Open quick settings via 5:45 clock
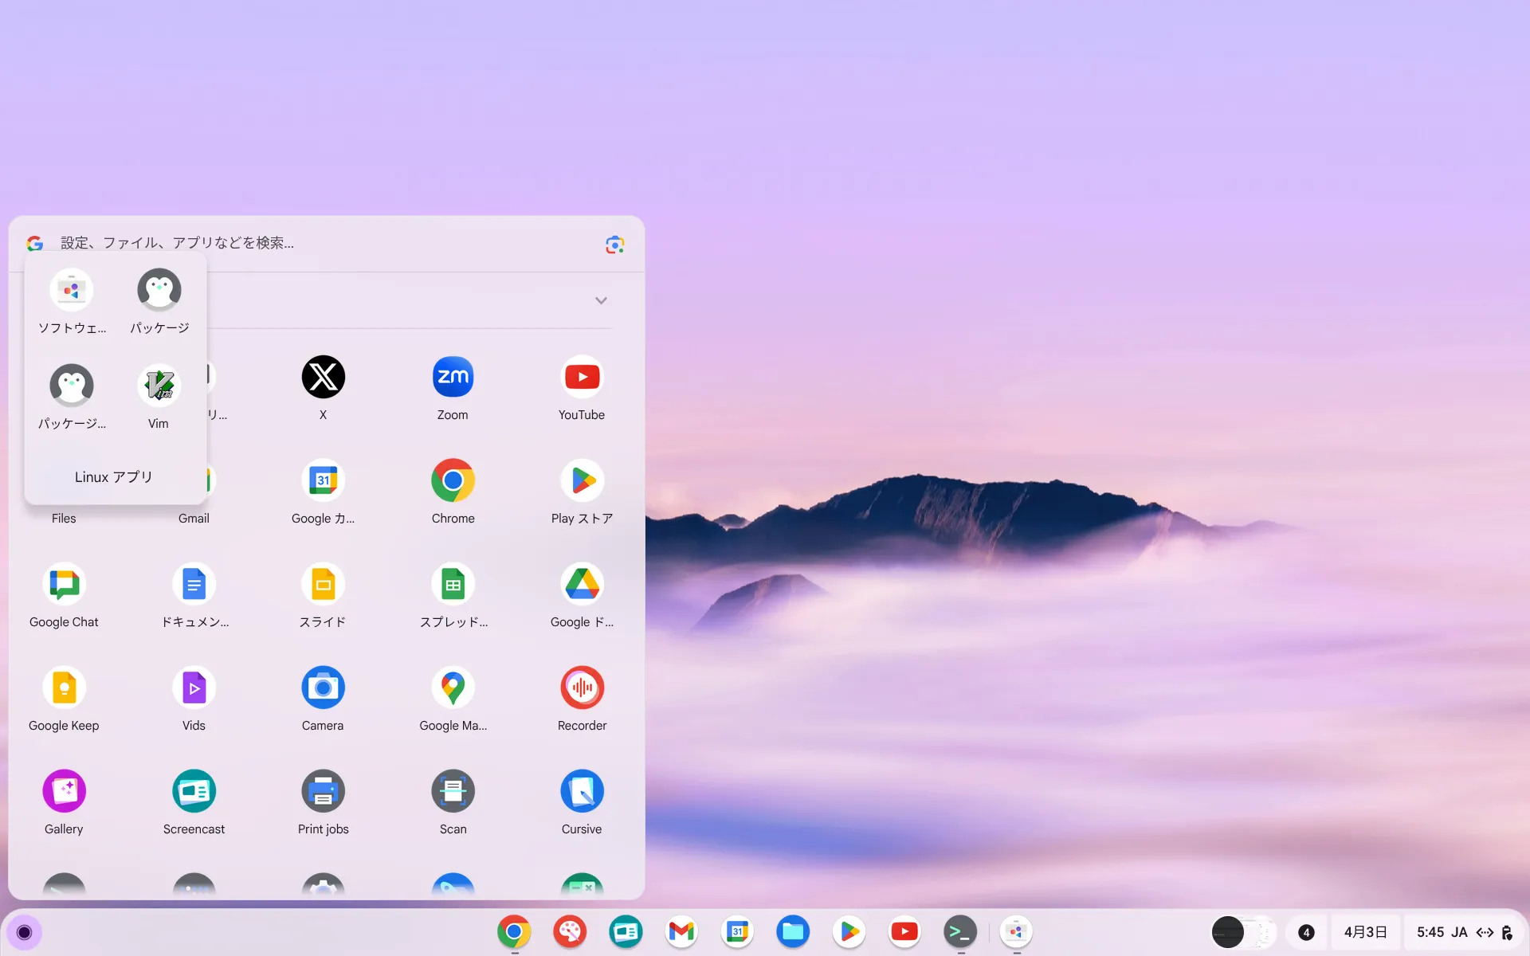 click(1430, 932)
